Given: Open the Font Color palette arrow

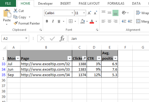Looking at the screenshot, I should 96,21.
